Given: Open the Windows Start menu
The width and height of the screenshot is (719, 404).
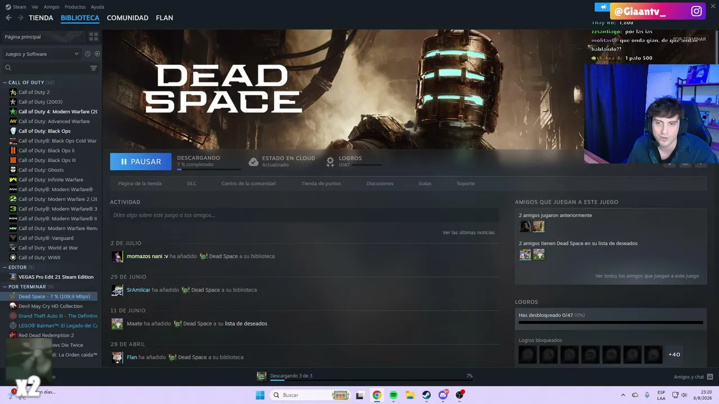Looking at the screenshot, I should point(260,395).
